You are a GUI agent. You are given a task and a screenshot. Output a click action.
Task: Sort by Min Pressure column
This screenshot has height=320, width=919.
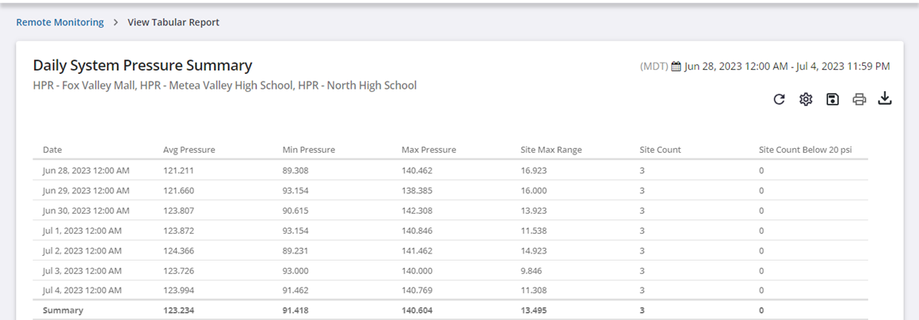[308, 150]
